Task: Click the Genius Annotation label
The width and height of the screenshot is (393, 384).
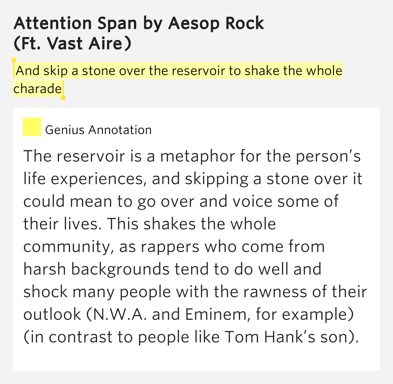Action: [98, 130]
